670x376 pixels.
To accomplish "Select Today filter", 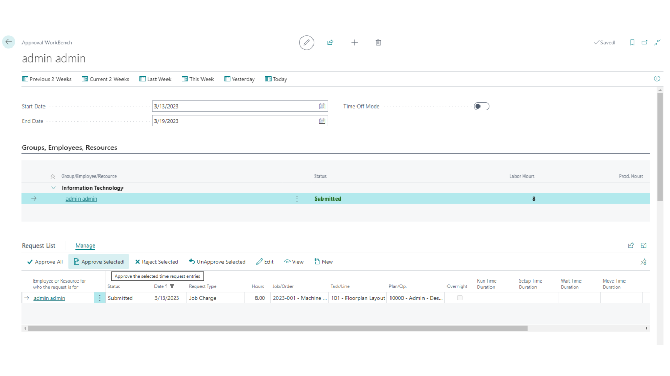I will pyautogui.click(x=276, y=79).
